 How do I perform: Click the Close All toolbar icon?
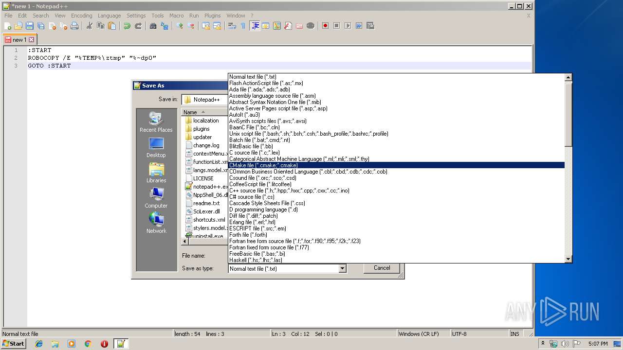click(63, 26)
